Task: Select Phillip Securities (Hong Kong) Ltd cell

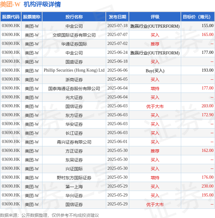Action: (x=74, y=70)
